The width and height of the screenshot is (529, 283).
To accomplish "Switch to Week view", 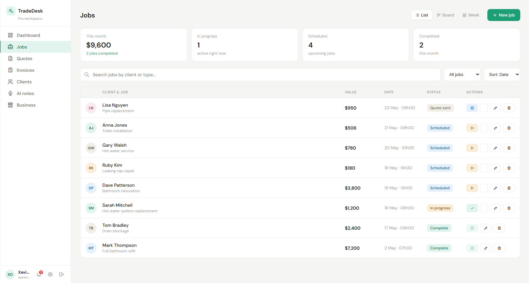I will click(471, 15).
